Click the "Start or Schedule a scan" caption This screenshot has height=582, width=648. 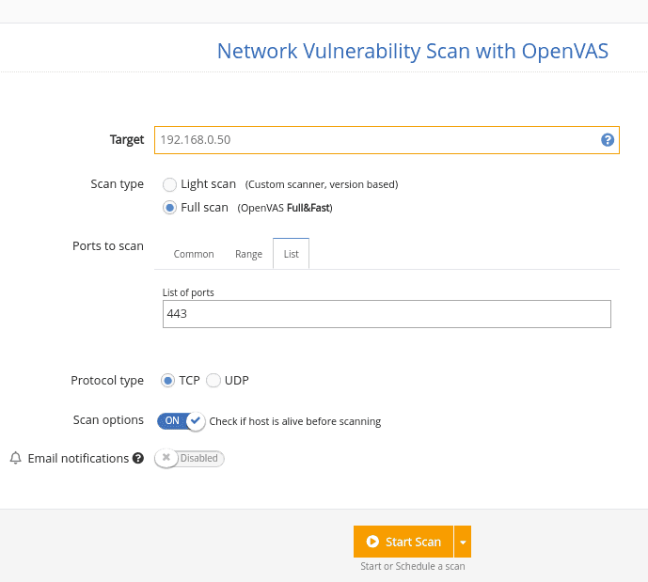click(412, 566)
